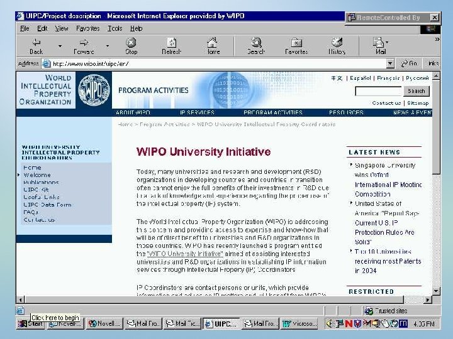Viewport: 453px width, 339px height.
Task: Open RESOURCES navigation tab
Action: pyautogui.click(x=346, y=112)
